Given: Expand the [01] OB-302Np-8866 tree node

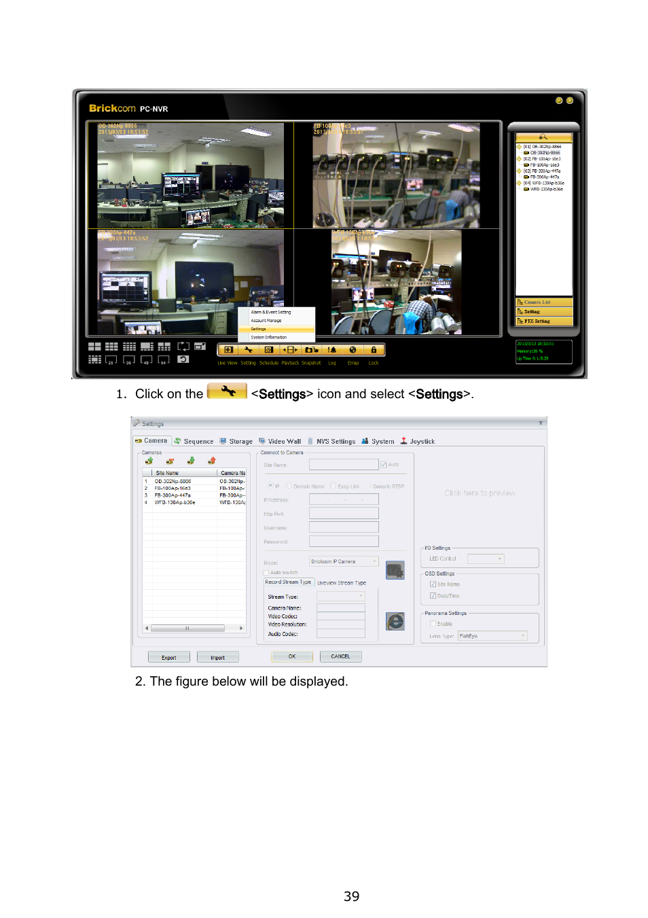Looking at the screenshot, I should pyautogui.click(x=519, y=147).
